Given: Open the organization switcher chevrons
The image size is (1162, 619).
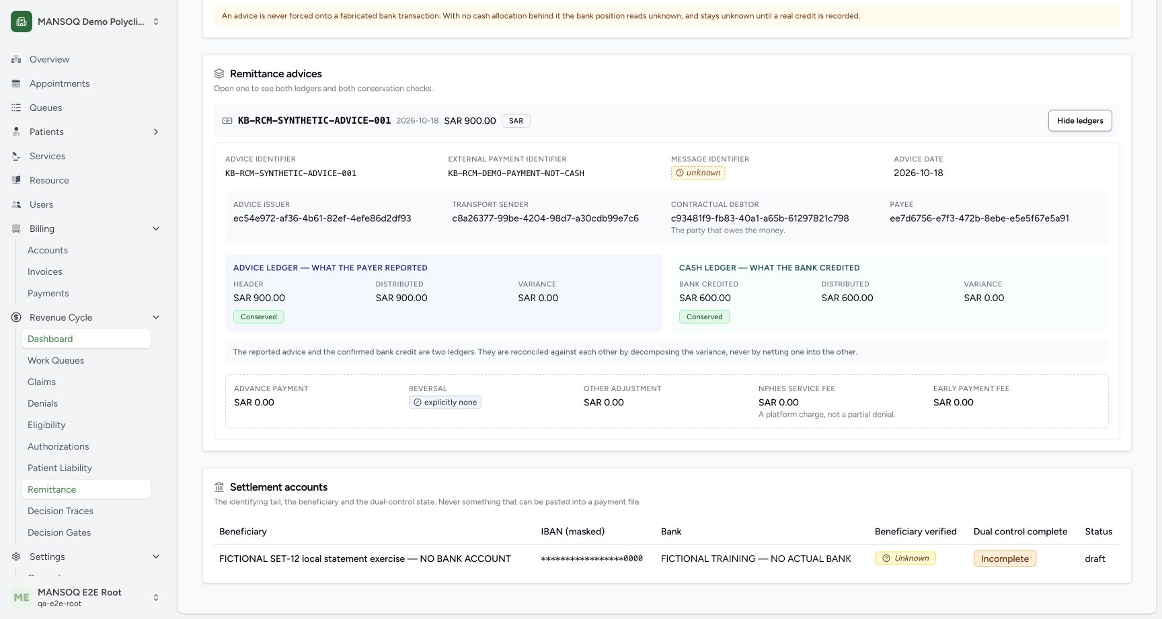Looking at the screenshot, I should (156, 22).
